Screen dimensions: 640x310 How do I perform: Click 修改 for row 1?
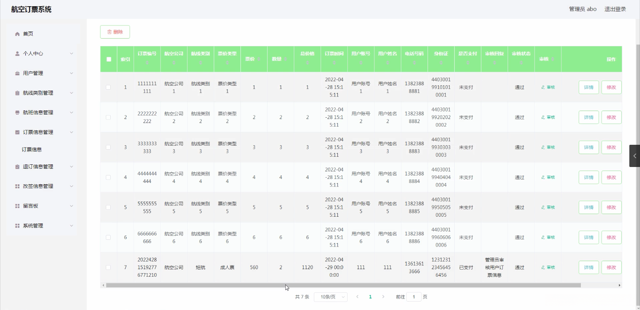click(x=612, y=87)
